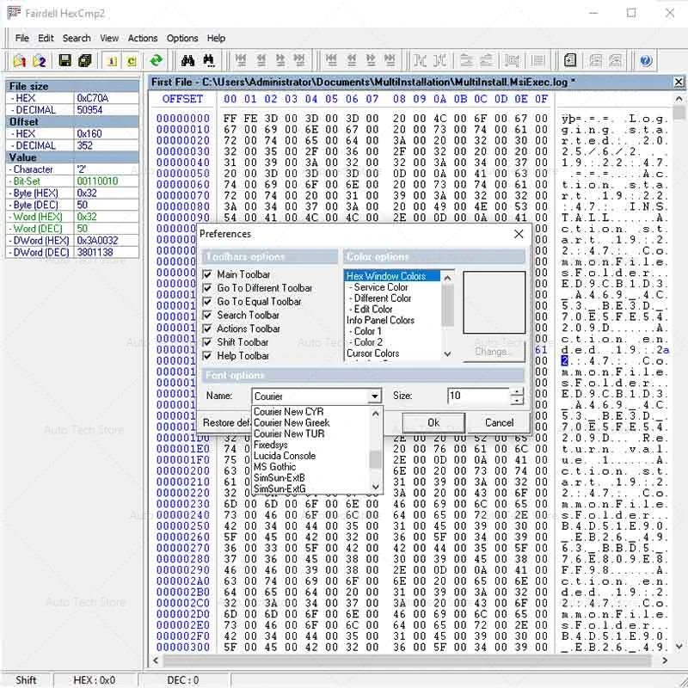Click the document-with-arrow toolbar icon
Screen dimensions: 688x688
(x=570, y=60)
